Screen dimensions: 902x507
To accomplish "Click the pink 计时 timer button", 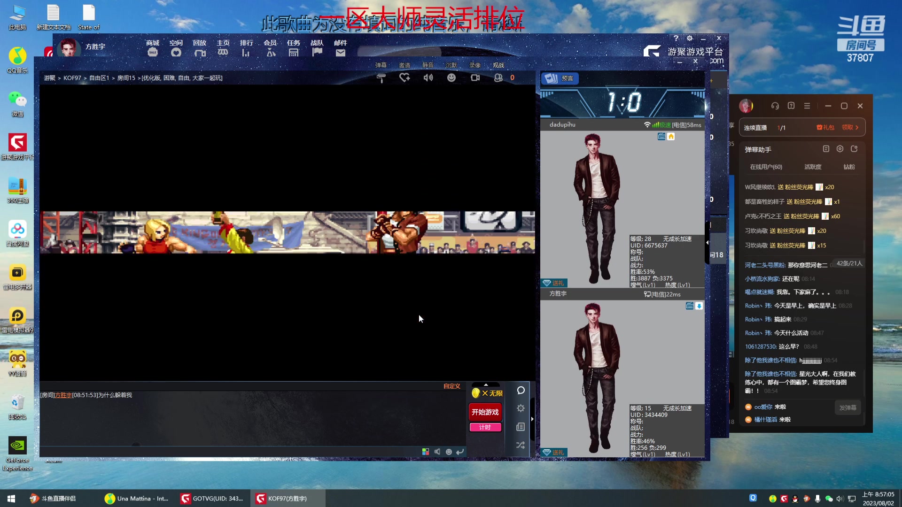I will (485, 427).
